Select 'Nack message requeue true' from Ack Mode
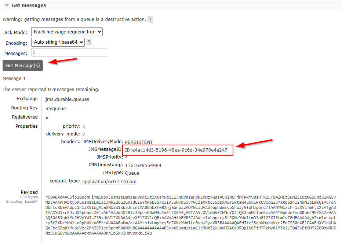Screen dimensions: 342x243 [x=67, y=32]
